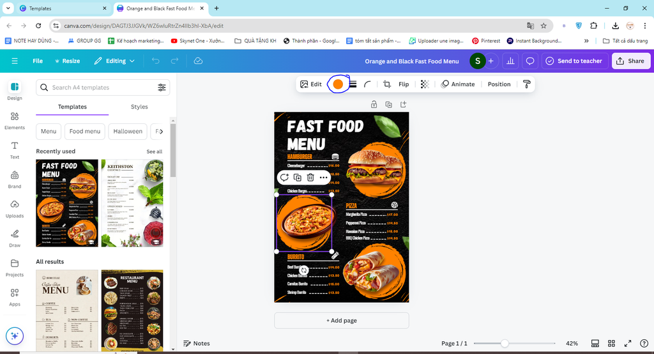This screenshot has height=354, width=654.
Task: Open the Uploads panel
Action: [15, 209]
